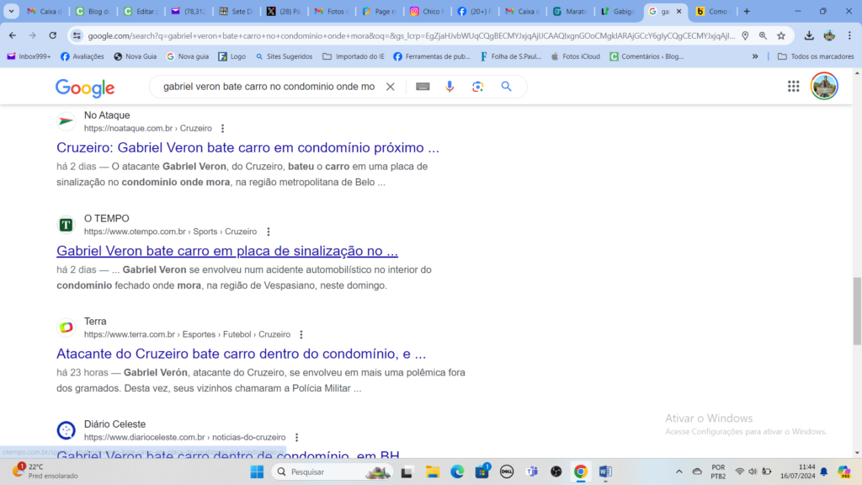Viewport: 862px width, 485px height.
Task: Search by image with Google Lens icon
Action: 478,87
